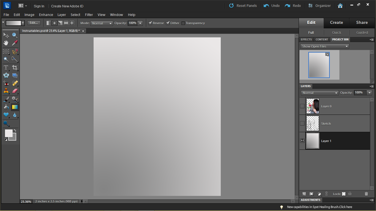Open the Filter menu
The image size is (376, 211).
click(x=89, y=15)
